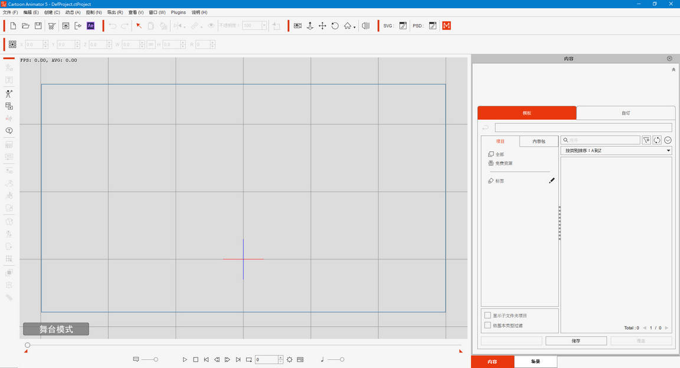Viewport: 680px width, 368px height.
Task: Click the 储存 button
Action: point(576,341)
